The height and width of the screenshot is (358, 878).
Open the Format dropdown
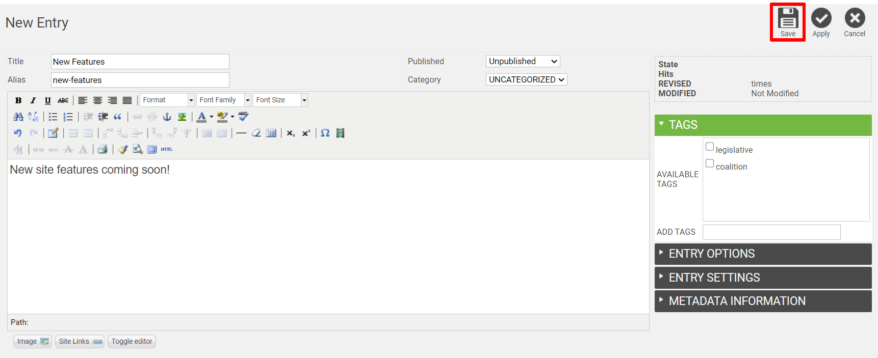pos(167,100)
